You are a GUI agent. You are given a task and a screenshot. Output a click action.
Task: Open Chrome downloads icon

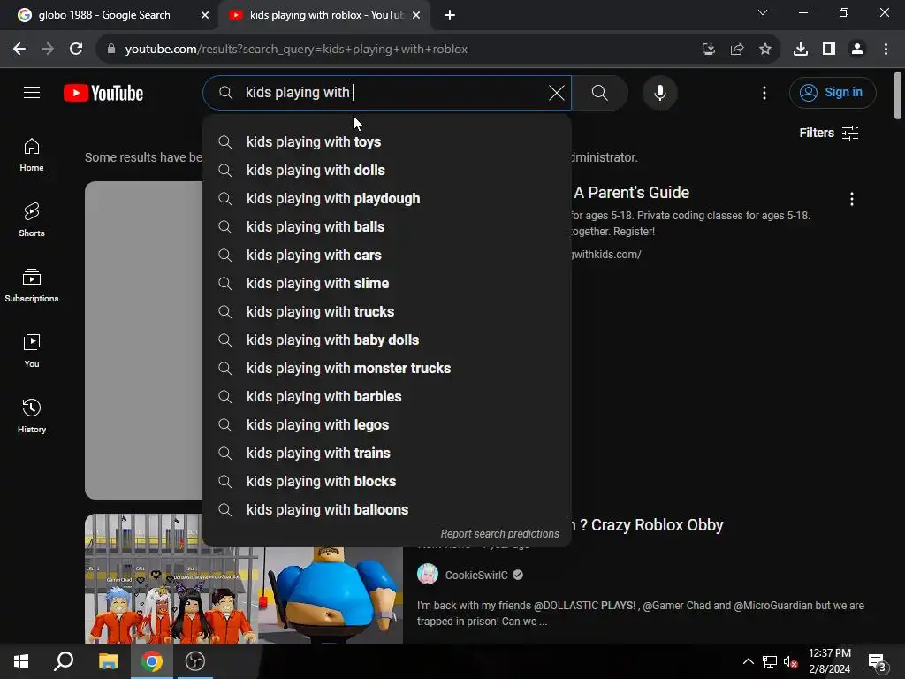click(x=801, y=50)
